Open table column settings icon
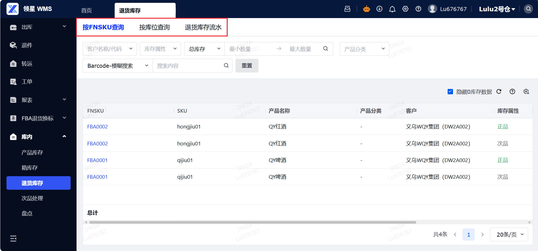Screen dimensions: 538x251 coord(526,91)
